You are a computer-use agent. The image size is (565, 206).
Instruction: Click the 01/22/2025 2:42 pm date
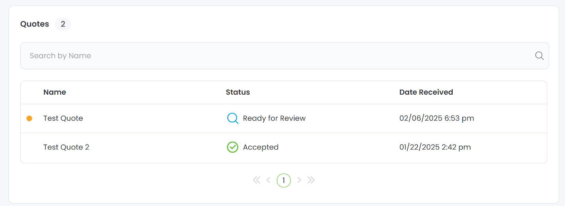435,147
